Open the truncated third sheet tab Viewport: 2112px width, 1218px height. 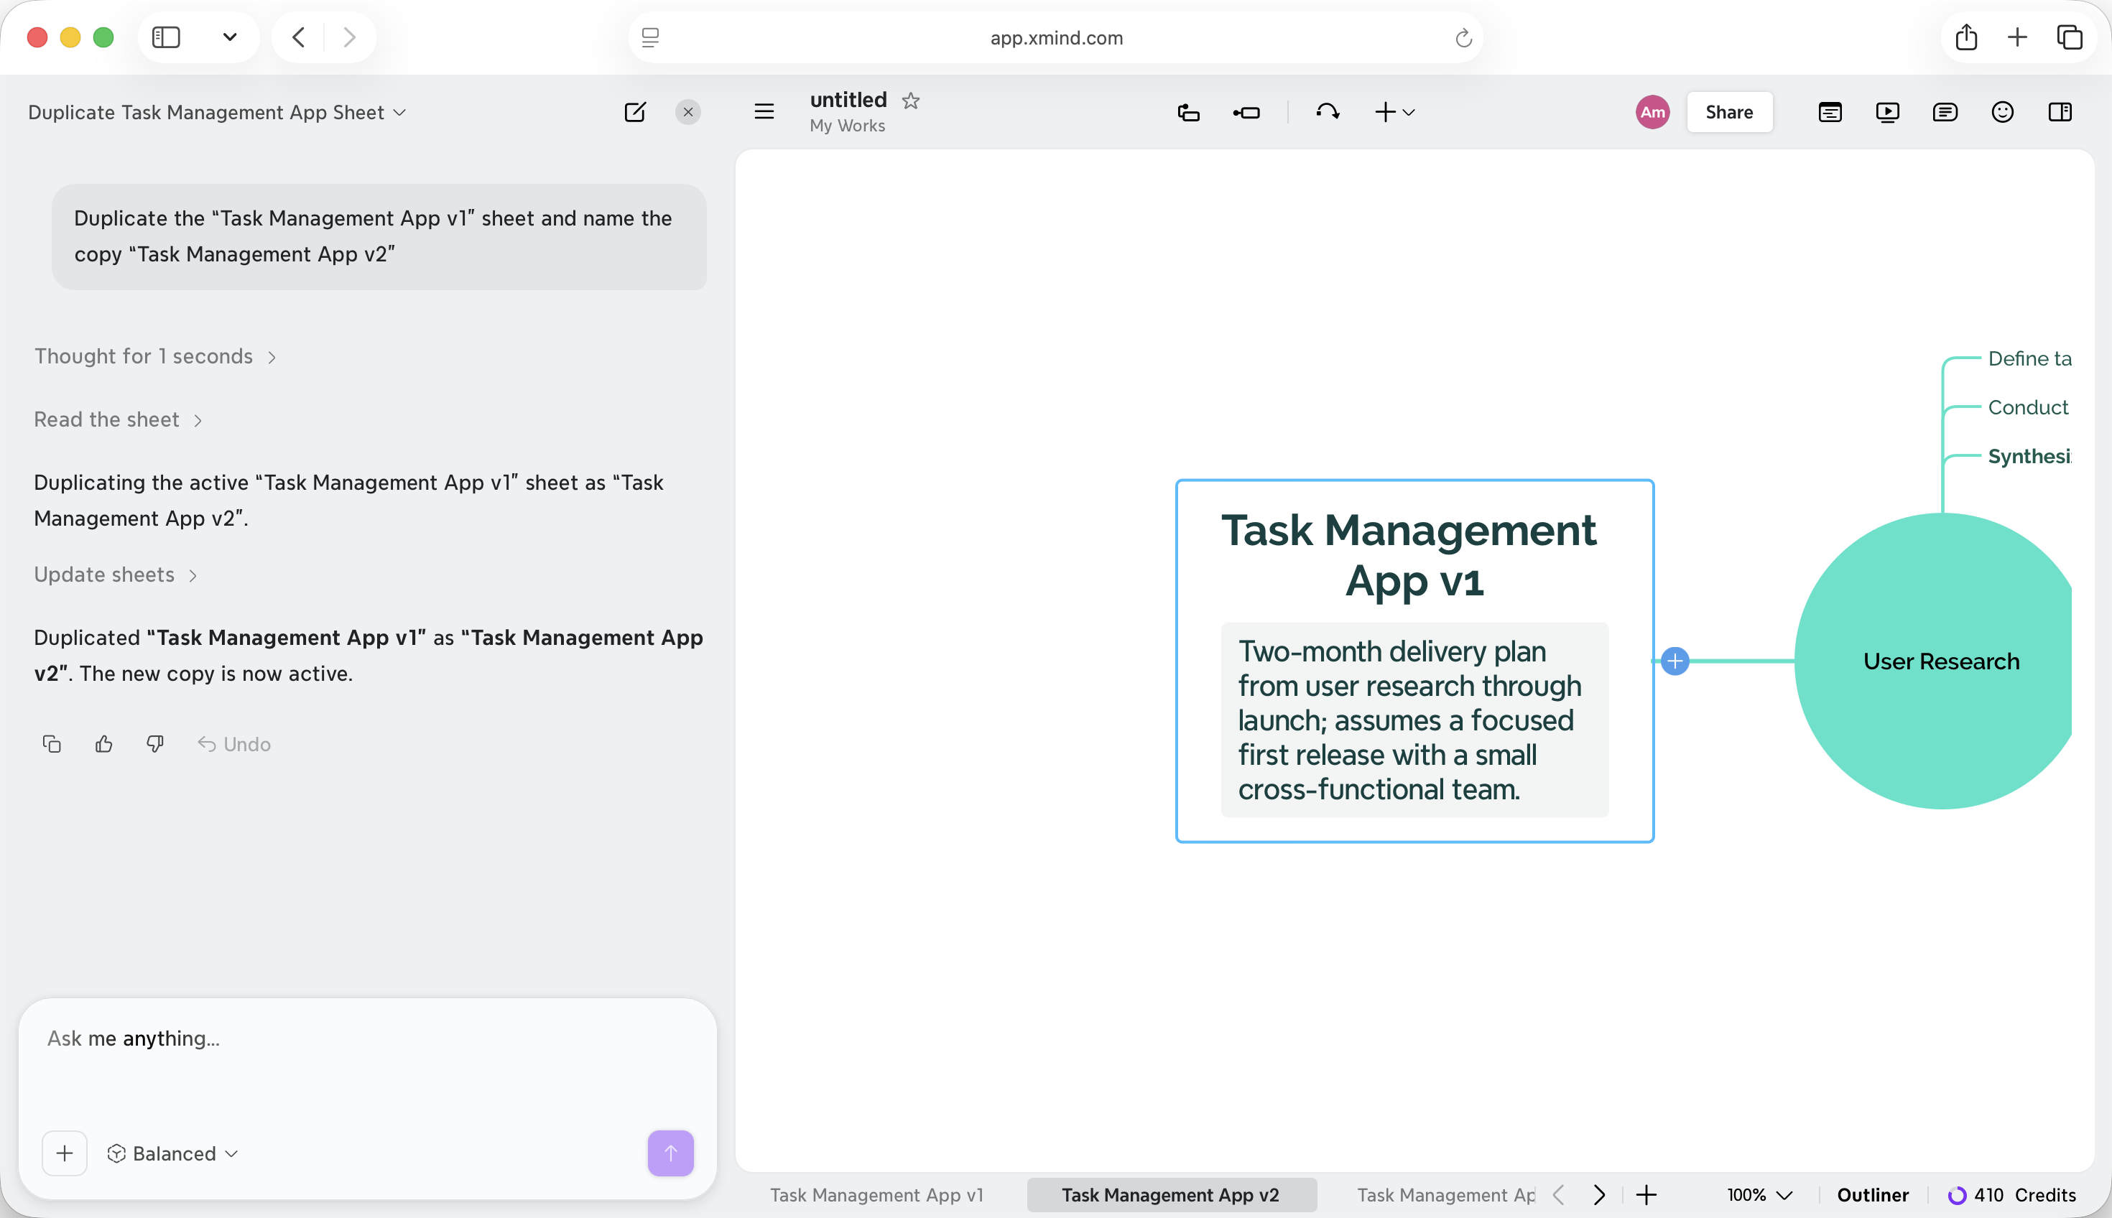[x=1445, y=1194]
